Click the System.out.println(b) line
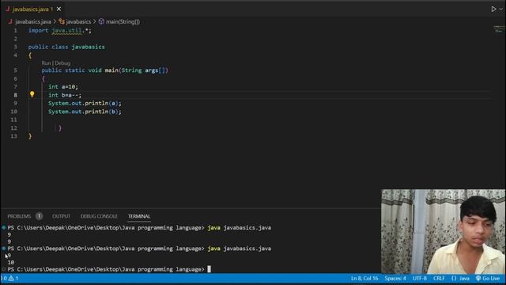The height and width of the screenshot is (285, 506). point(85,112)
